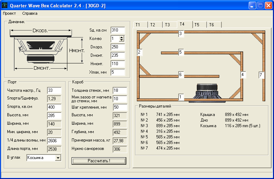Click the Частота настр., Гц field
This screenshot has width=274, height=179.
point(54,90)
